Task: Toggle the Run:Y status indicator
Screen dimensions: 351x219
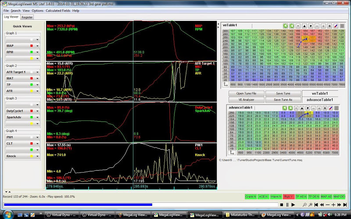Action: click(x=289, y=196)
